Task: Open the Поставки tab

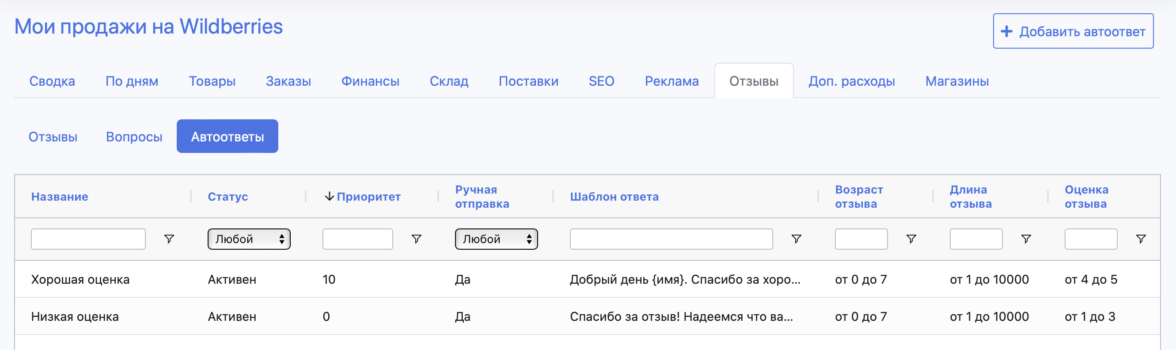Action: coord(529,81)
